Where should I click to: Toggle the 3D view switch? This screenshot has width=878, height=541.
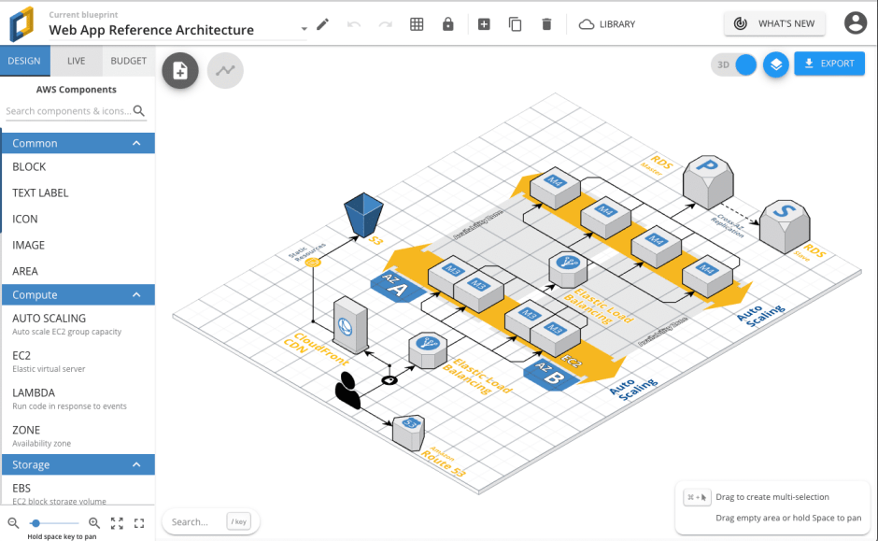click(747, 63)
